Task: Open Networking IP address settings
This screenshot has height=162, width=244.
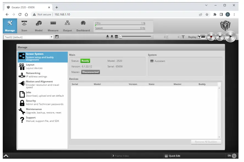Action: pyautogui.click(x=43, y=75)
